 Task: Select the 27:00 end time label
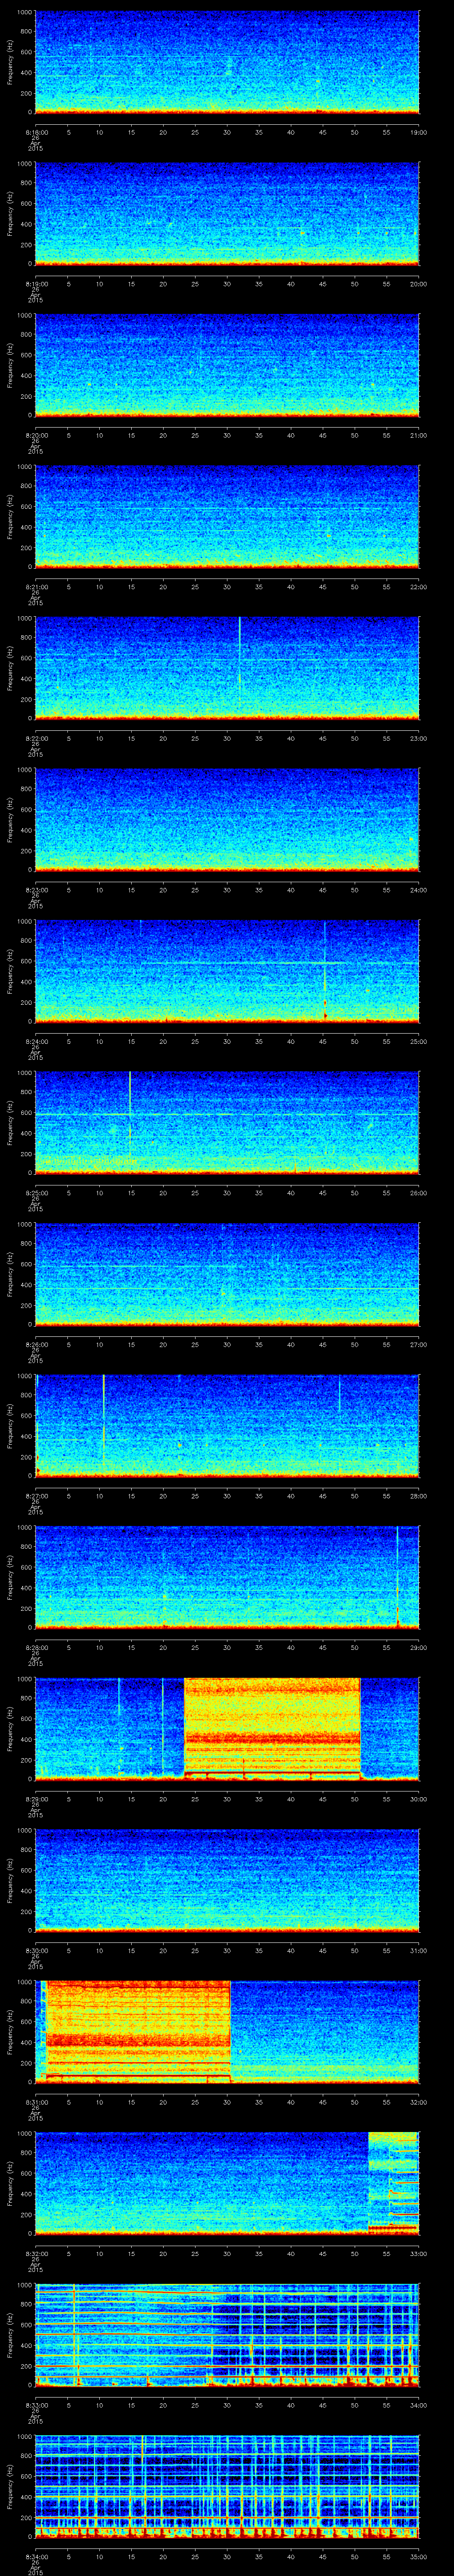pyautogui.click(x=418, y=1344)
